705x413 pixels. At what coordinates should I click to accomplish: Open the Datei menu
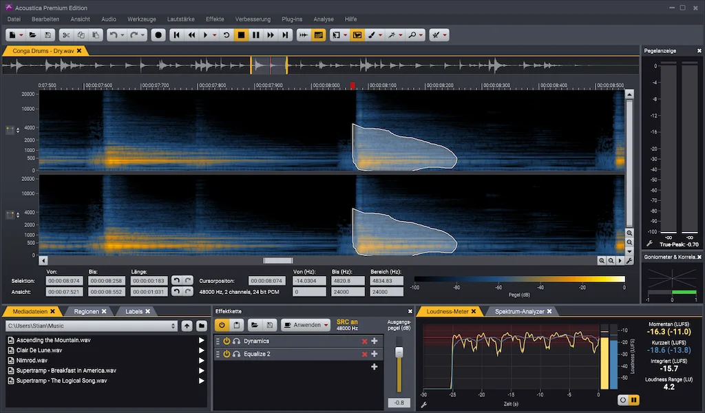[x=14, y=19]
